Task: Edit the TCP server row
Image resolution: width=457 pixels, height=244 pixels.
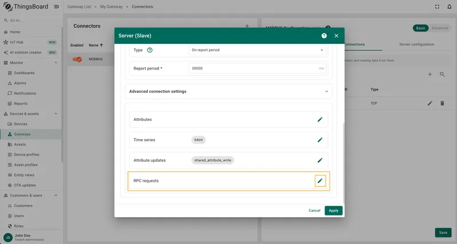Action: pos(430,103)
